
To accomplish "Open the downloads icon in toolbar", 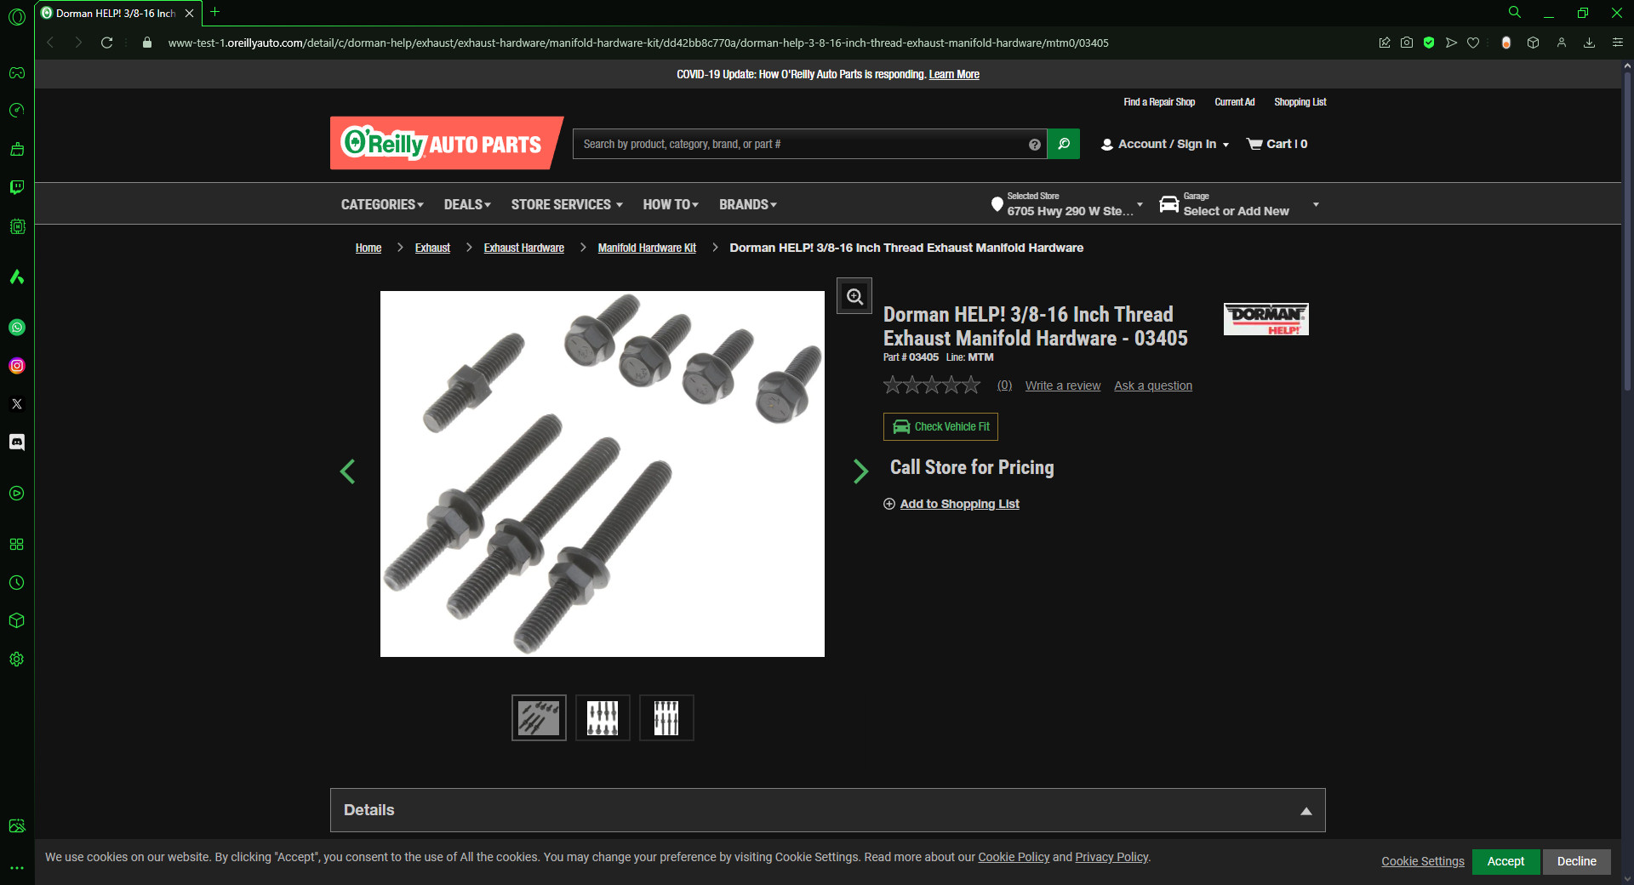I will [1589, 43].
